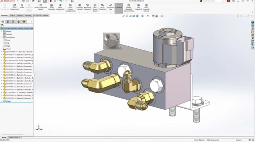Expand the History tree node
This screenshot has height=143, width=255.
1,31
